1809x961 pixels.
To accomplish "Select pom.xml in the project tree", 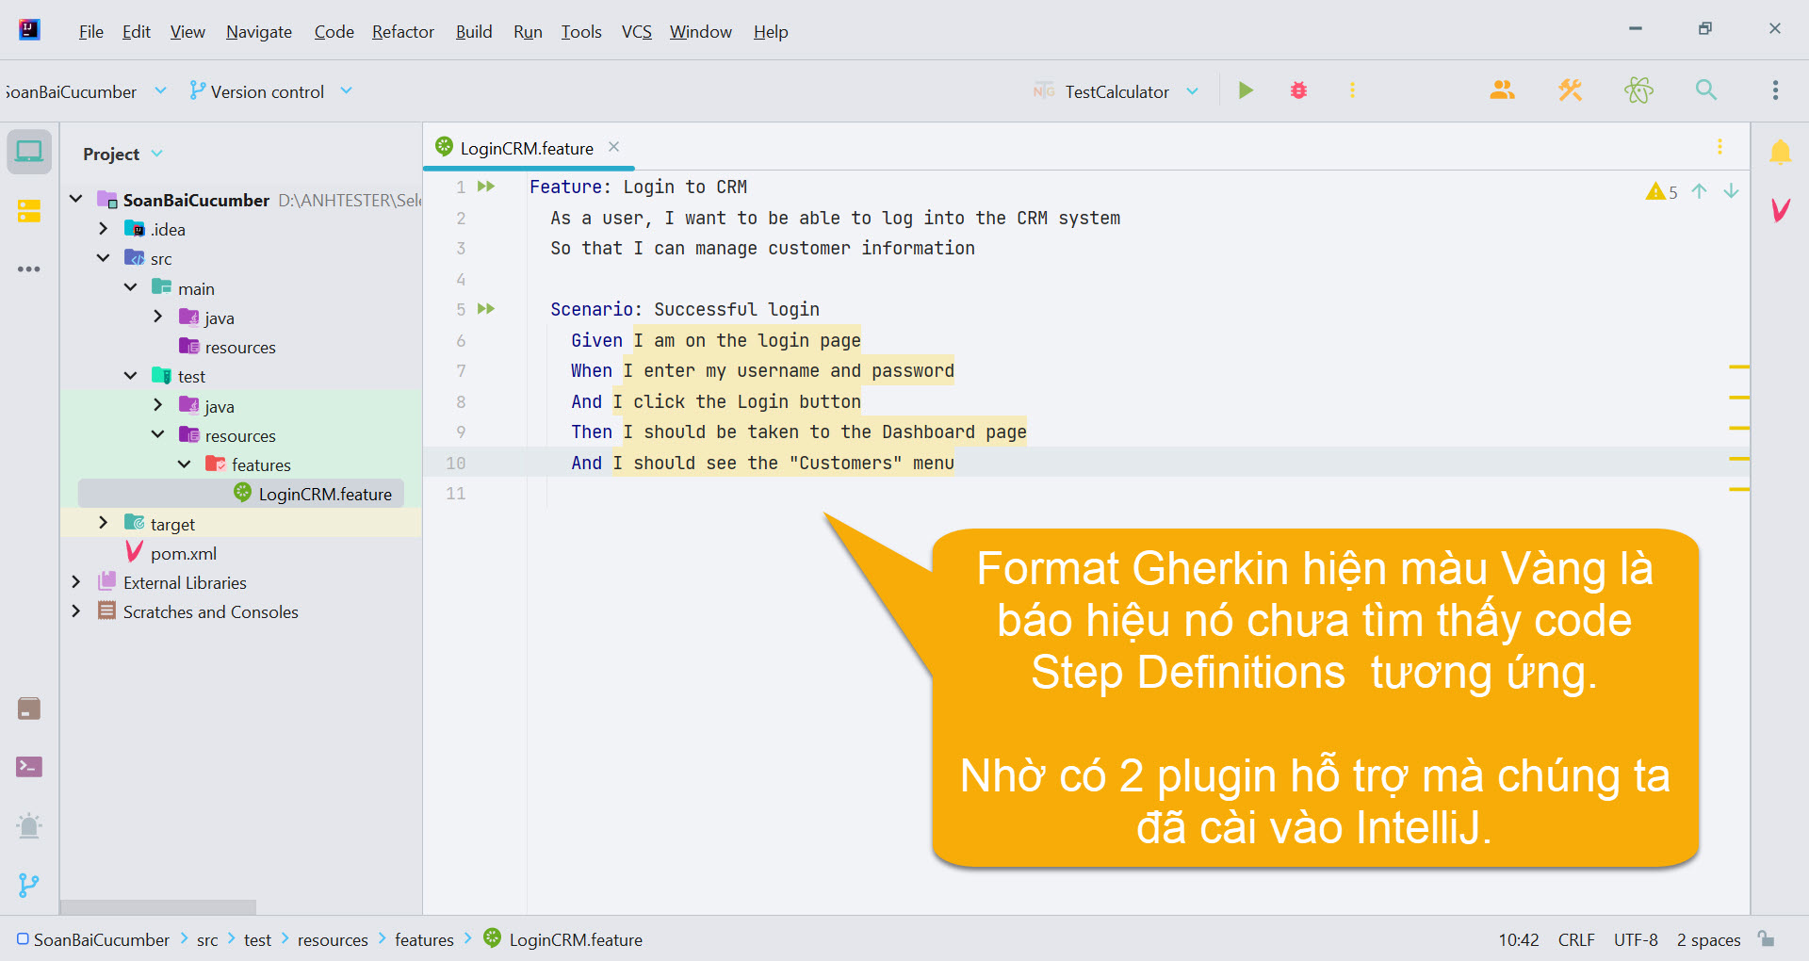I will [x=184, y=553].
